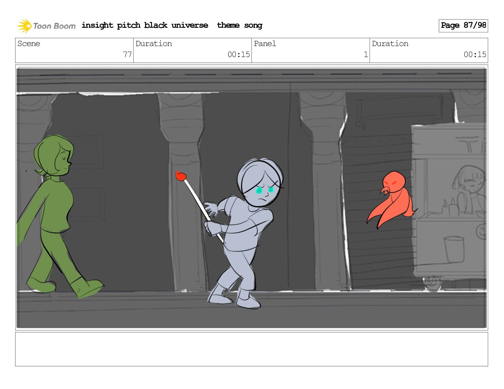Click the panel 'Duration' label at far right
The height and width of the screenshot is (389, 504).
(390, 44)
